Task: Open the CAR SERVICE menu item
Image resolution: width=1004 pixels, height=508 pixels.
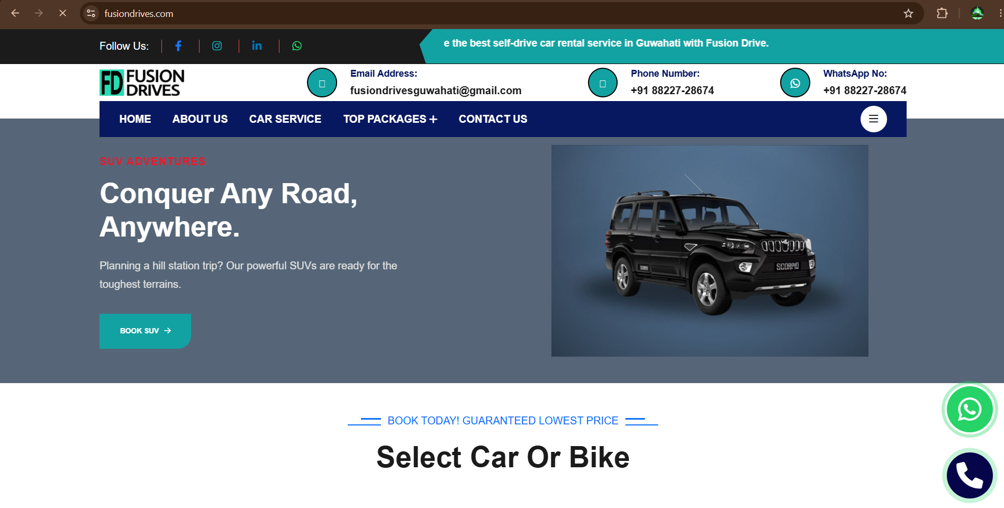Action: tap(285, 119)
